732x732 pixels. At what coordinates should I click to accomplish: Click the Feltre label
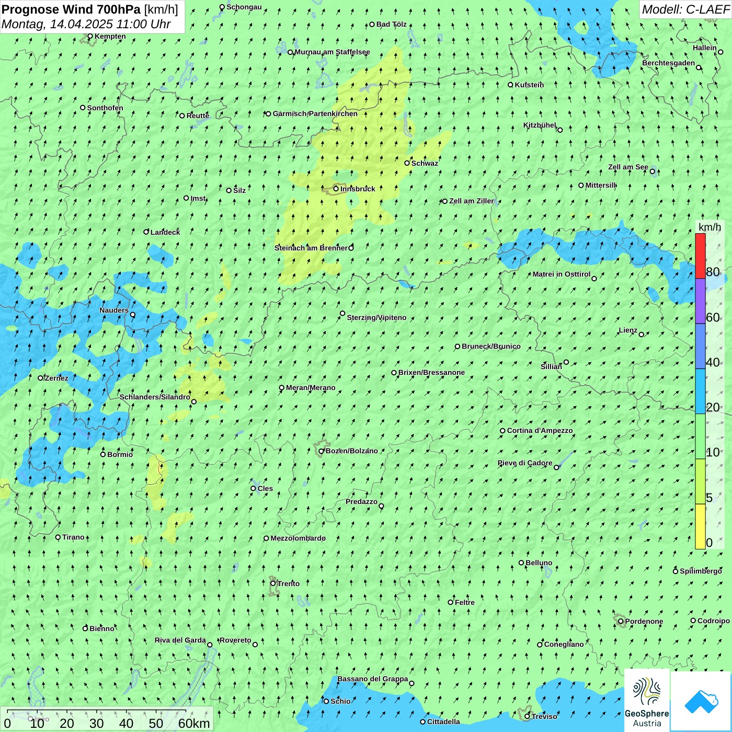[464, 602]
